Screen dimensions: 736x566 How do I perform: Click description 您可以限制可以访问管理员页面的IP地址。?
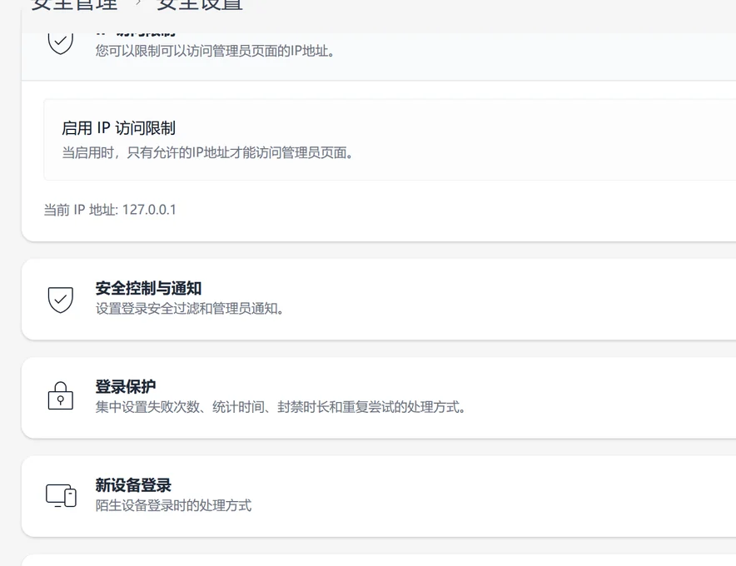216,51
